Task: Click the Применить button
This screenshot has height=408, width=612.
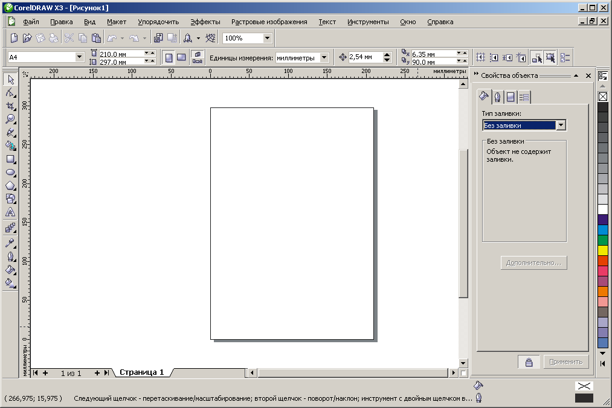Action: [x=566, y=362]
